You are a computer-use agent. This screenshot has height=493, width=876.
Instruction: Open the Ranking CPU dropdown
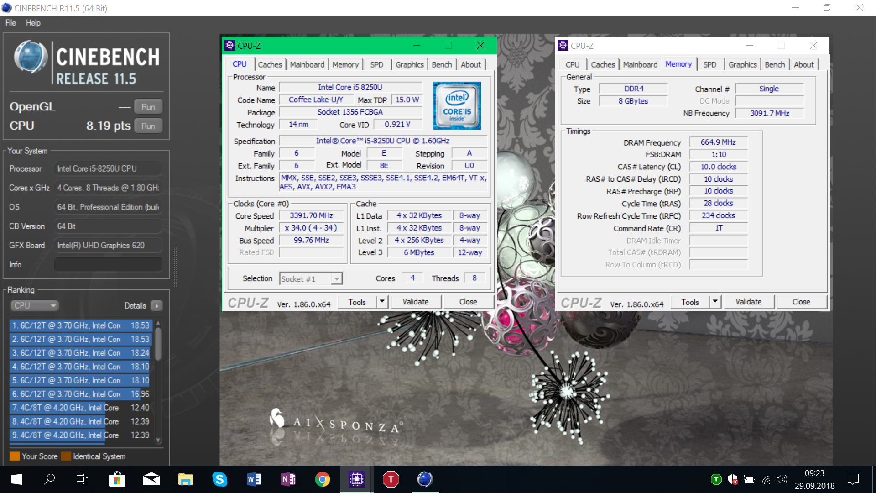pos(35,306)
